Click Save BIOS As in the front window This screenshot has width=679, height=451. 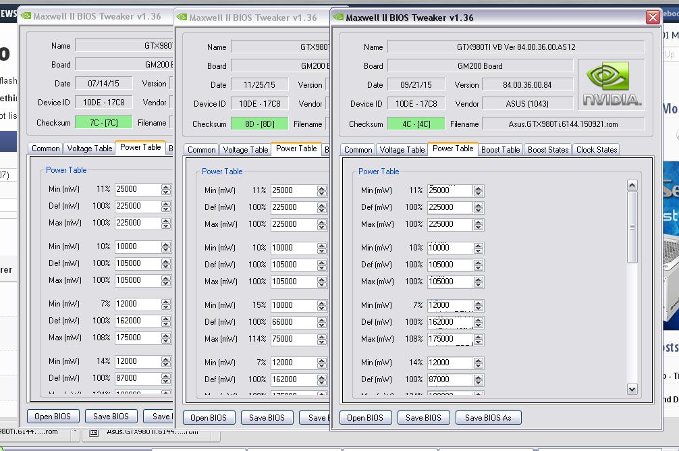click(488, 418)
